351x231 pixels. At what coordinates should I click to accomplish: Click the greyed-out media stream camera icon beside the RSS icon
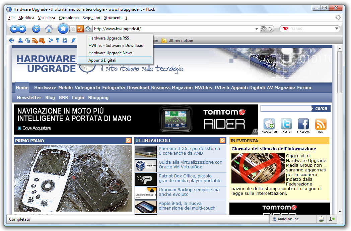[73, 29]
